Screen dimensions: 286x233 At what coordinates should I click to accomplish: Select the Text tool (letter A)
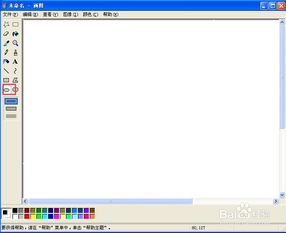click(16, 61)
